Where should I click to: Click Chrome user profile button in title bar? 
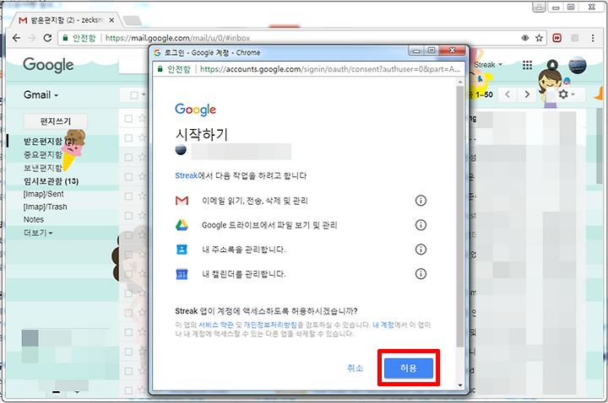tap(539, 7)
